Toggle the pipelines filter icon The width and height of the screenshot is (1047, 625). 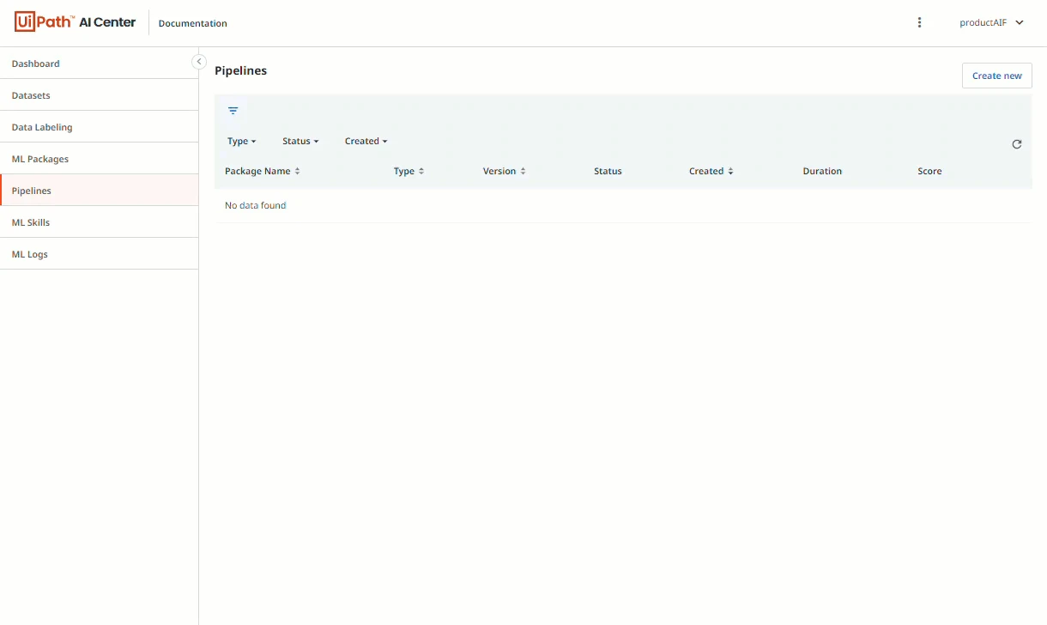point(233,111)
